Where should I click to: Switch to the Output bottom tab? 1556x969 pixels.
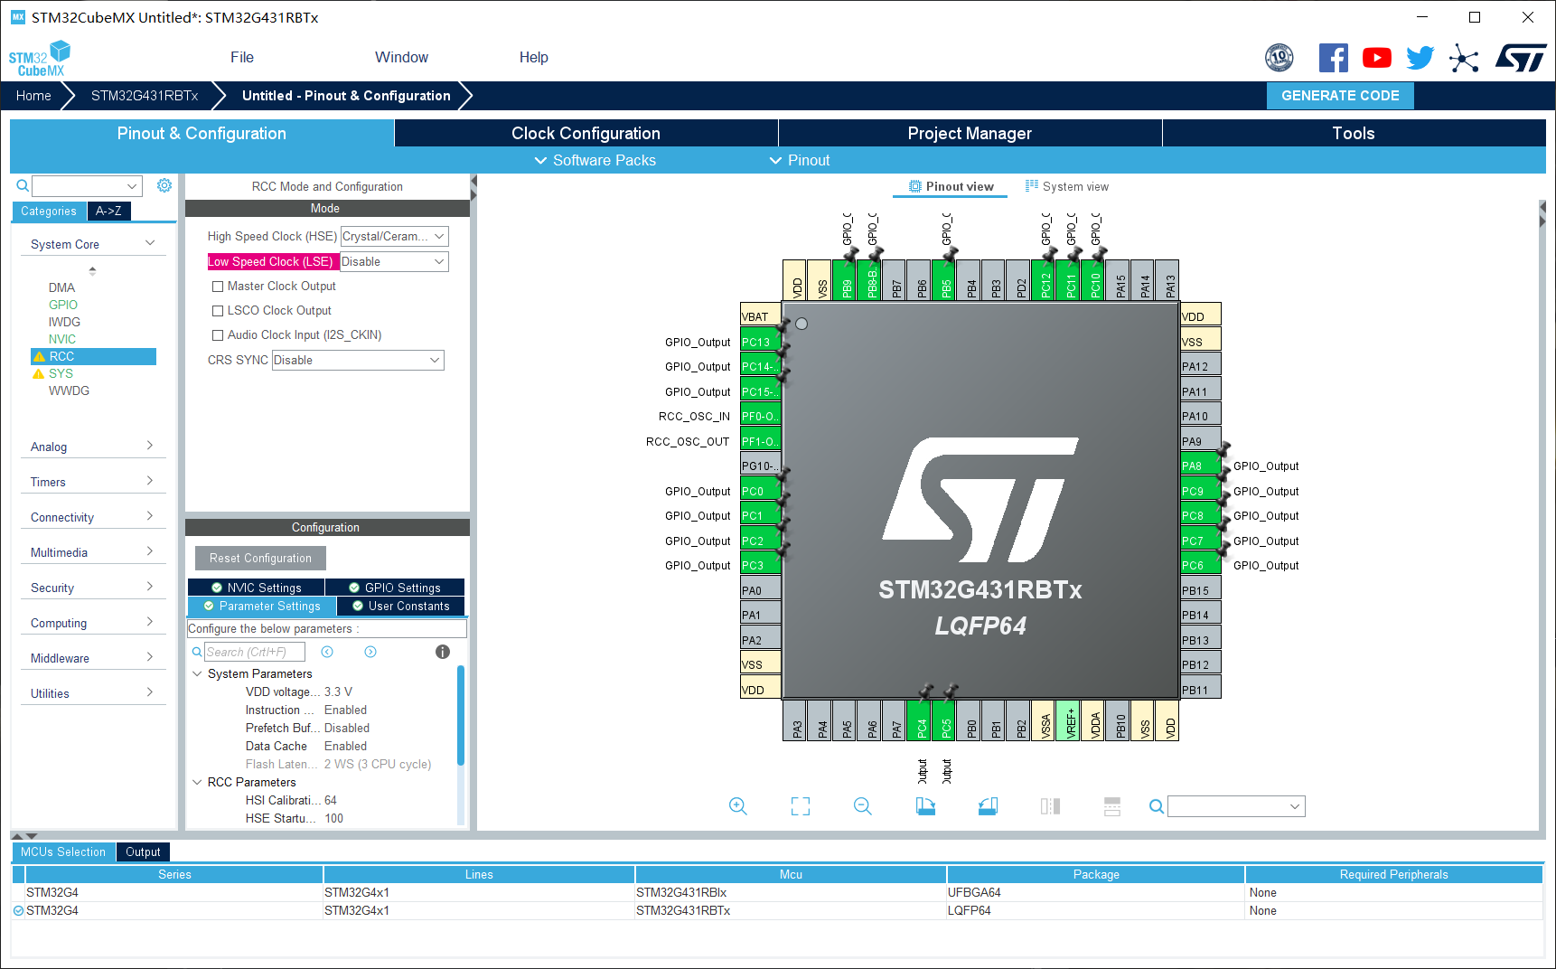[143, 851]
